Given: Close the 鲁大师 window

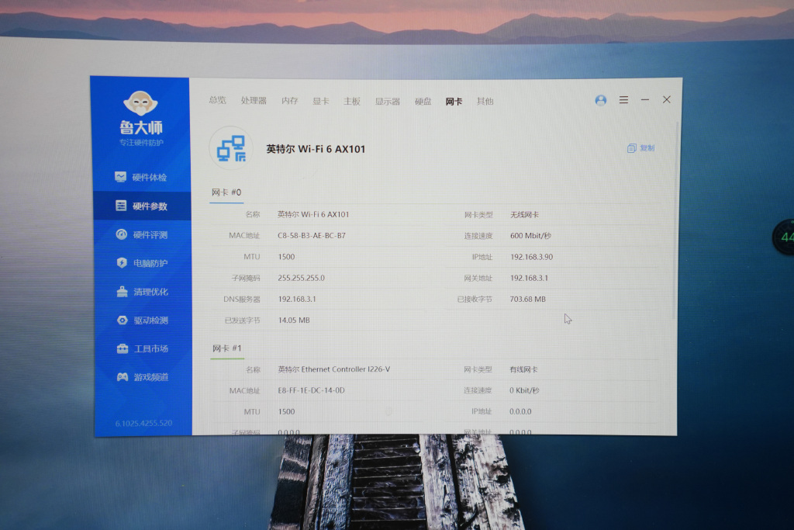Looking at the screenshot, I should point(667,100).
